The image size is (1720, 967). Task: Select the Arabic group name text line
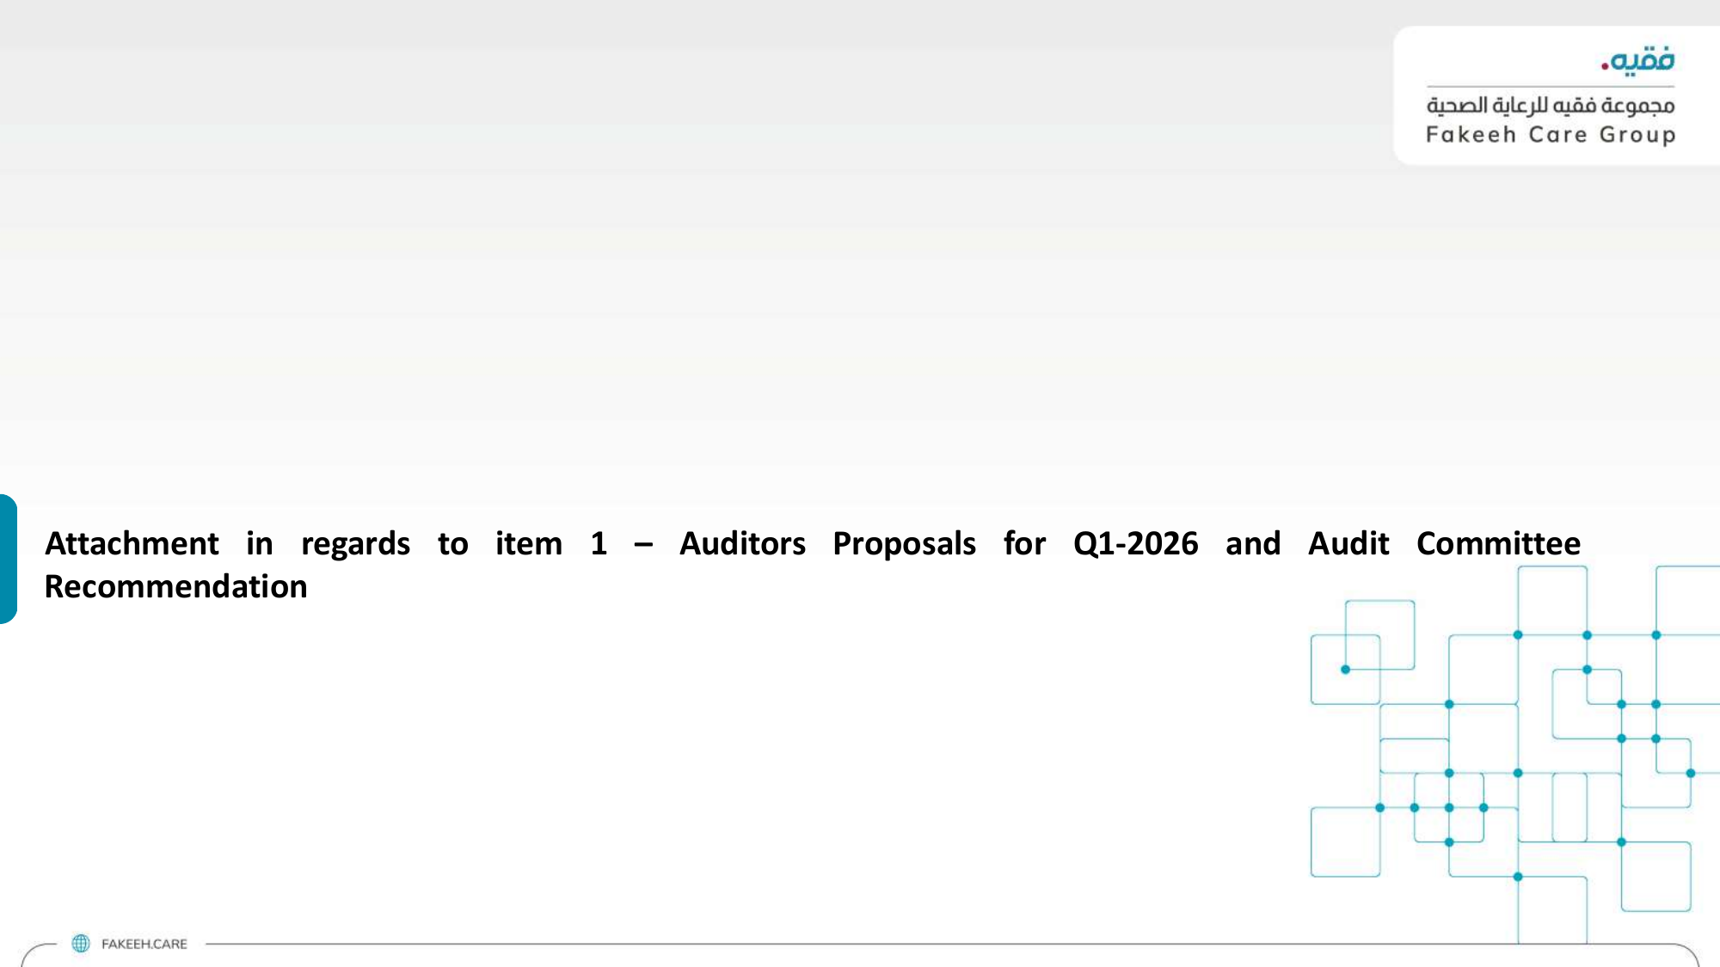coord(1551,105)
